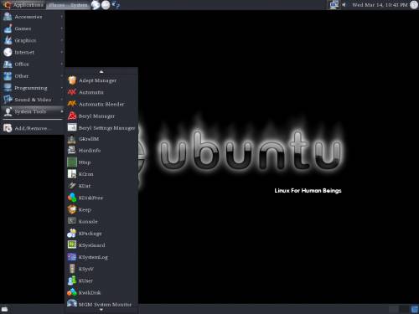Image resolution: width=419 pixels, height=314 pixels.
Task: Switch to the second workspace in pager
Action: tap(404, 309)
